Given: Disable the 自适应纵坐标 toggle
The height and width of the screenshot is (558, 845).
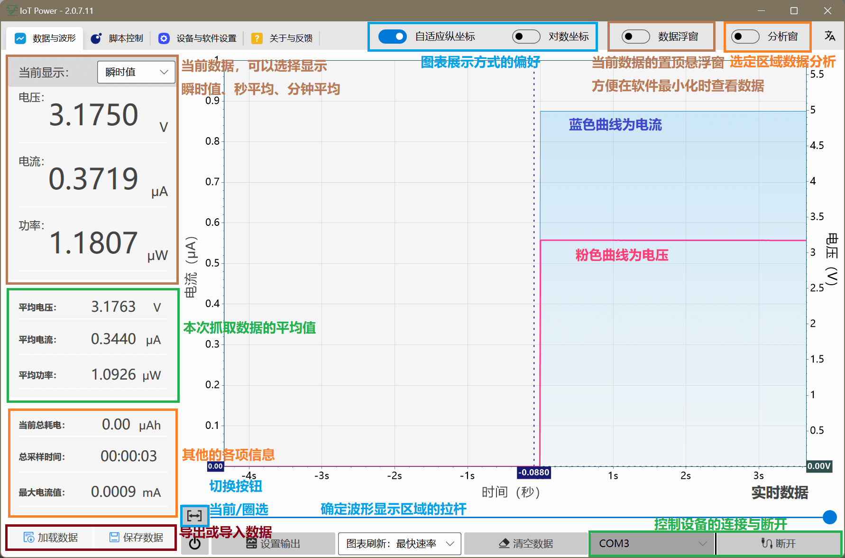Looking at the screenshot, I should (393, 37).
